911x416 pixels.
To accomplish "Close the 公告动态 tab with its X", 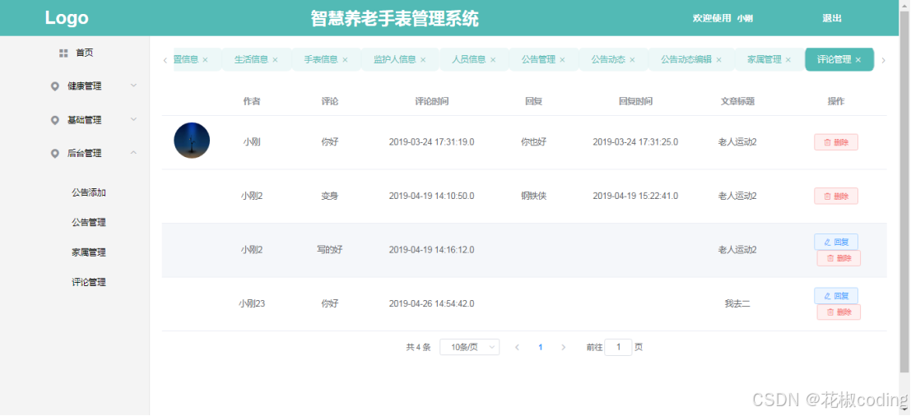I will pyautogui.click(x=632, y=60).
